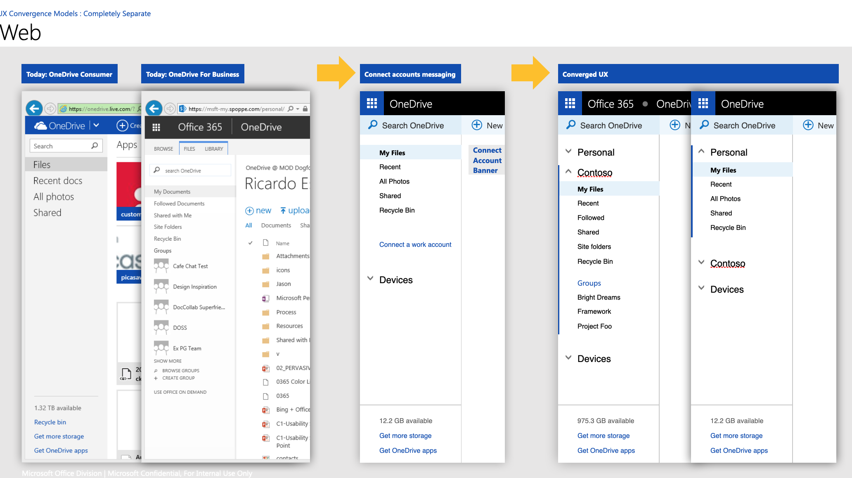The width and height of the screenshot is (852, 478).
Task: Click magnifier icon in consumer Search box
Action: (95, 146)
